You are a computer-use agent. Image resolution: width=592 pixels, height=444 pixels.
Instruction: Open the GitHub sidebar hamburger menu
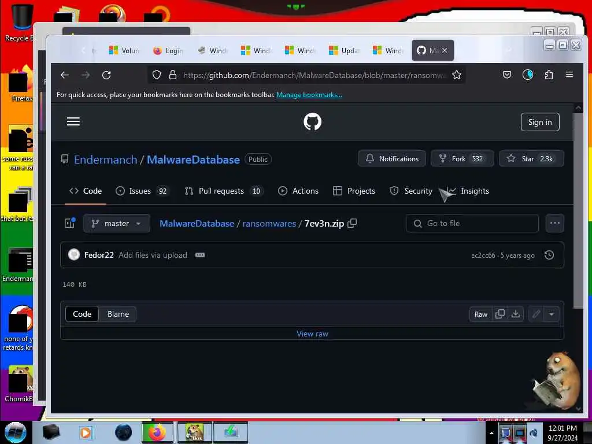pos(73,121)
